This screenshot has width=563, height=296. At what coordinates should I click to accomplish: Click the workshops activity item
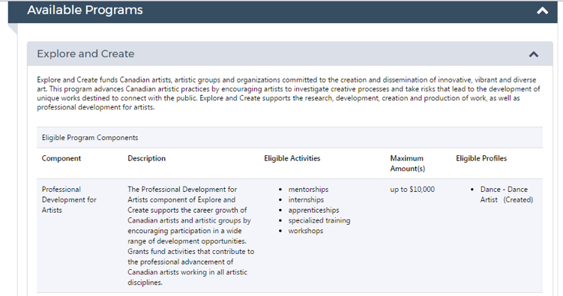[306, 231]
